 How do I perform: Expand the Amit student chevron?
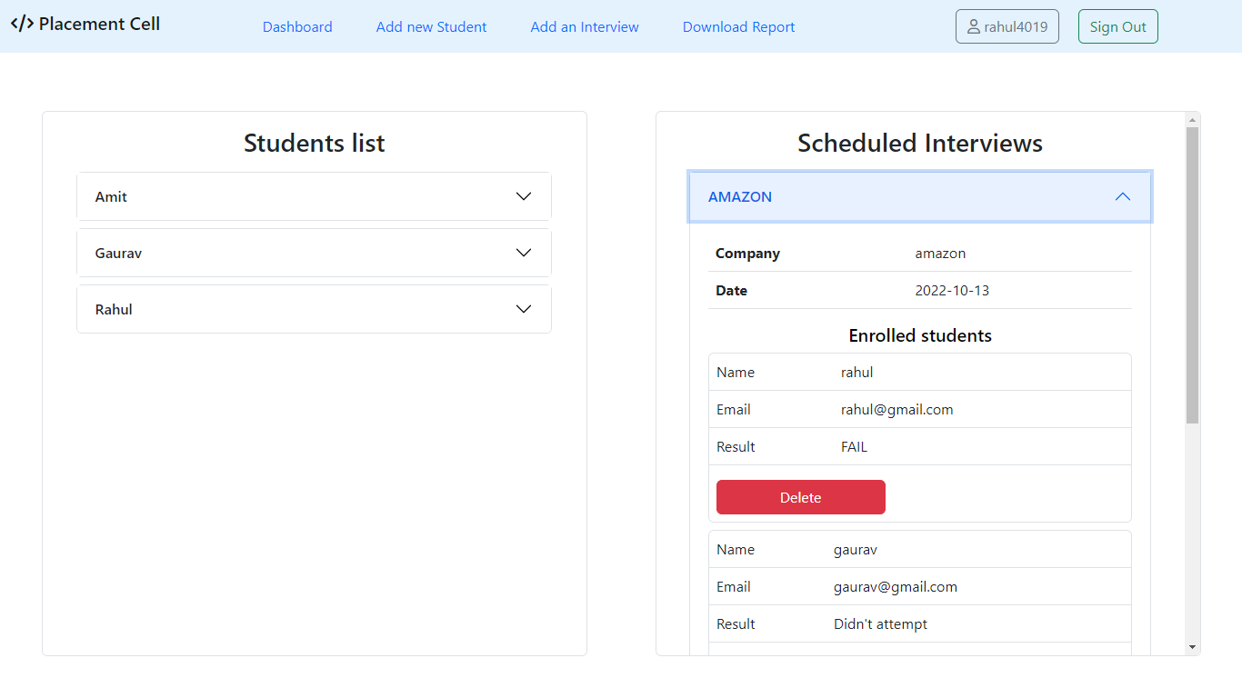click(524, 196)
